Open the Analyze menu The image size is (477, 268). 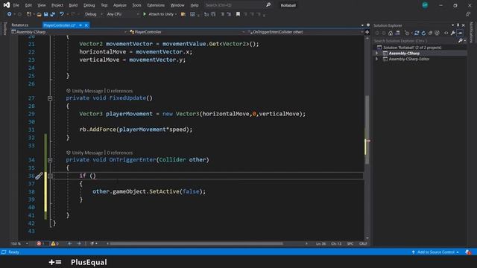pos(120,5)
